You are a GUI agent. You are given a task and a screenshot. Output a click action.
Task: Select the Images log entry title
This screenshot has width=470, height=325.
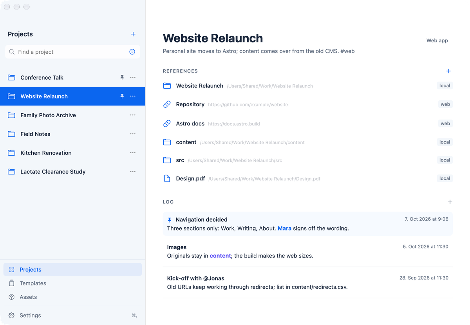click(x=177, y=247)
